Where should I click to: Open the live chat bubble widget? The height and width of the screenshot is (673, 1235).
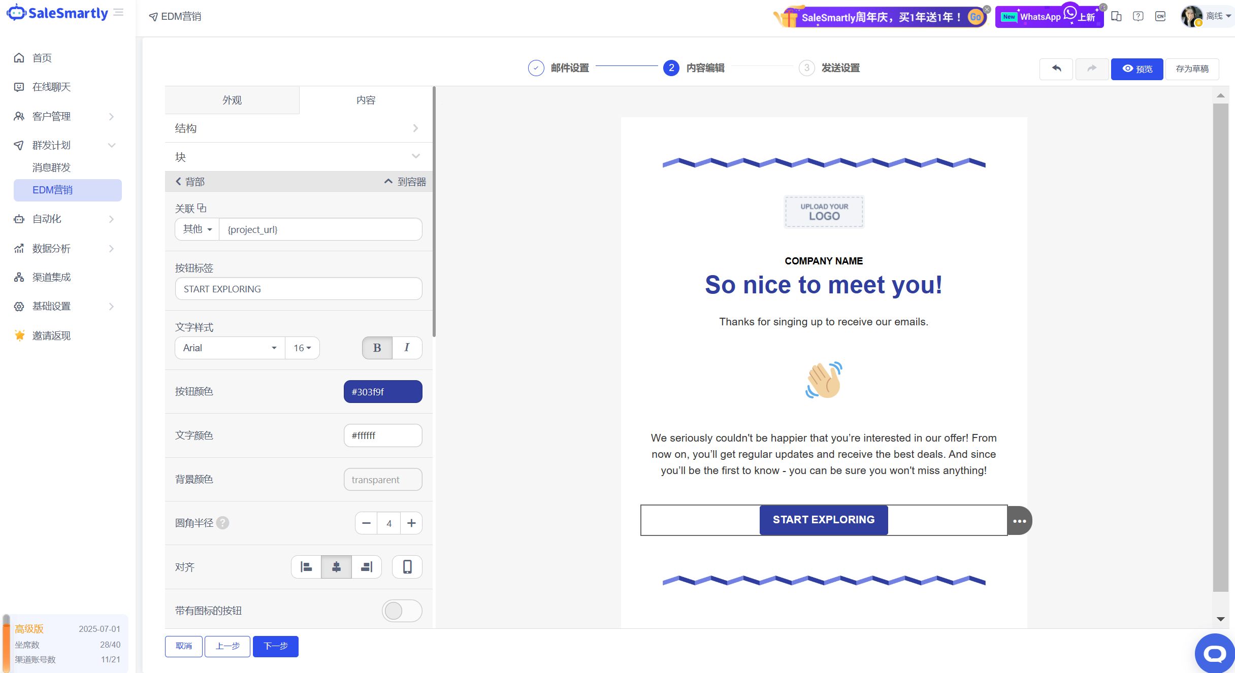pos(1215,654)
